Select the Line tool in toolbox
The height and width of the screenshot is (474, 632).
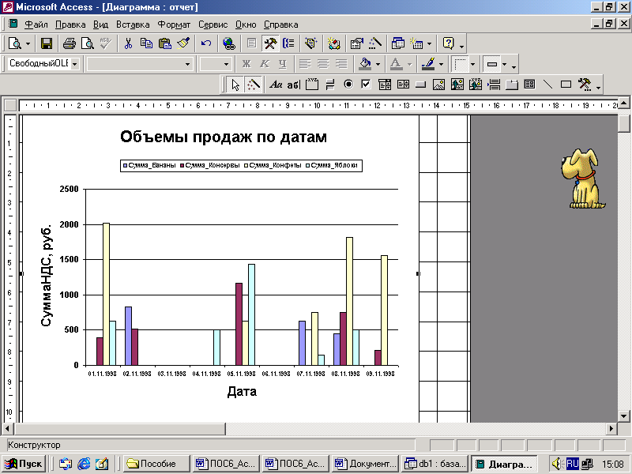point(547,85)
